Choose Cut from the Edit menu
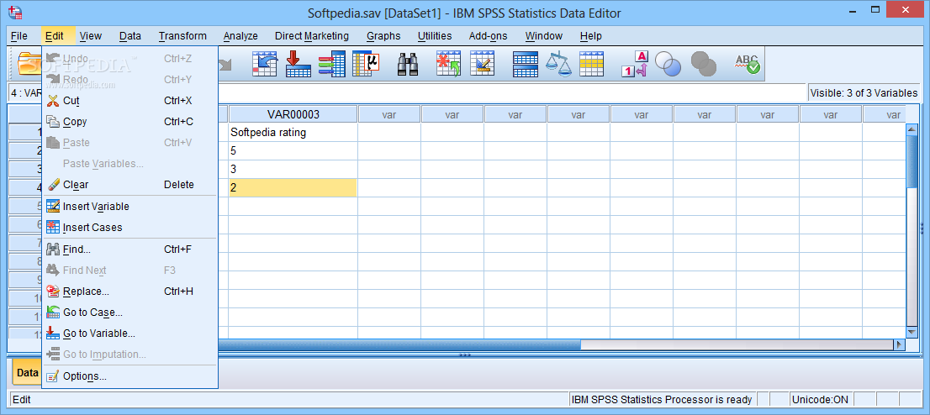The width and height of the screenshot is (930, 415). click(129, 101)
